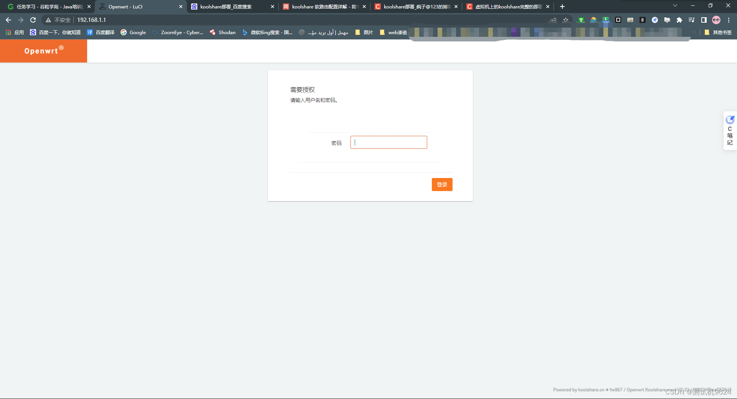Close the koolshare部署_百度搜索 tab
Screen dimensions: 737x399
[273, 7]
